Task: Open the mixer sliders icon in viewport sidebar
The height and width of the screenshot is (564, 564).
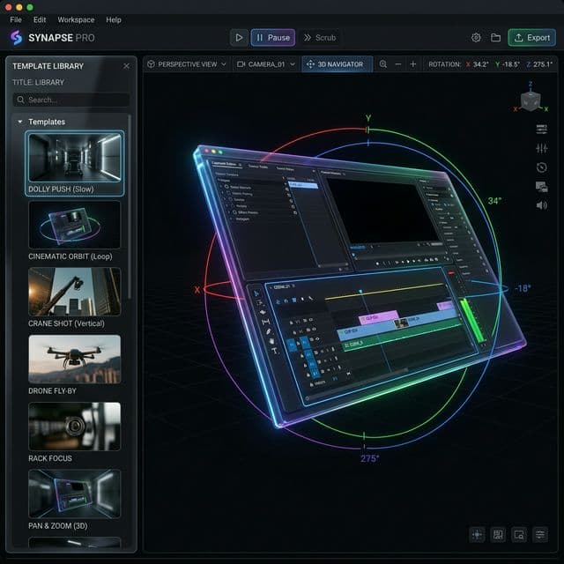Action: [542, 148]
